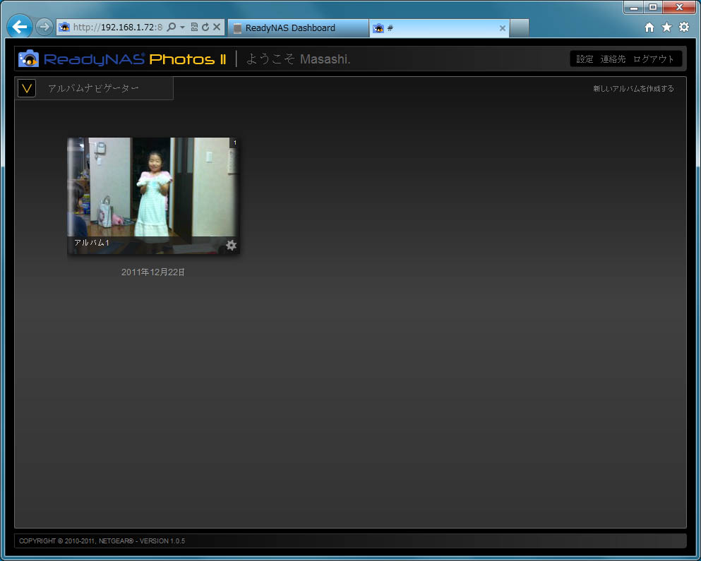Screen dimensions: 701x561
Task: Open 連絡先 contacts link
Action: (613, 59)
